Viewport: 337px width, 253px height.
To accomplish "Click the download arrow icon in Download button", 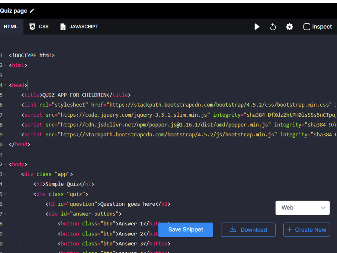I will pyautogui.click(x=233, y=229).
